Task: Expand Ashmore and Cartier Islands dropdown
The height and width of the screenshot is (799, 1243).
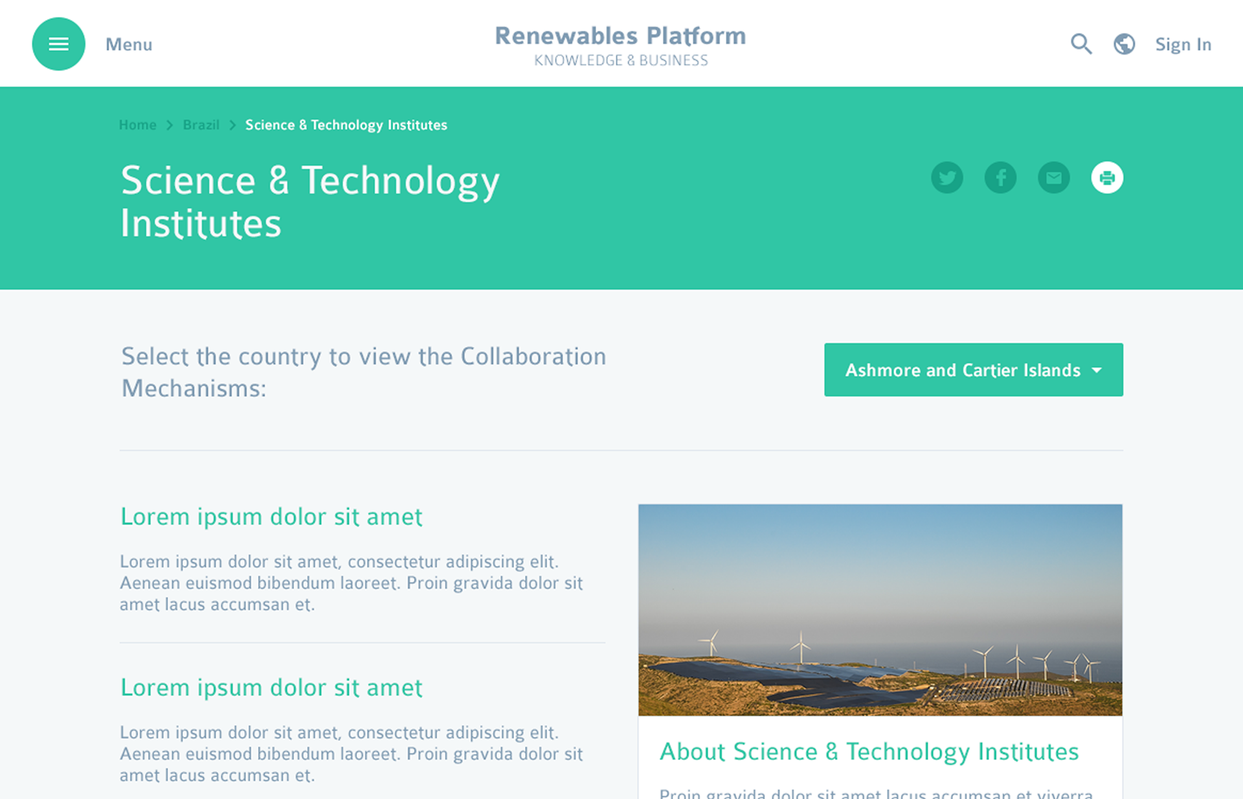Action: (x=962, y=370)
